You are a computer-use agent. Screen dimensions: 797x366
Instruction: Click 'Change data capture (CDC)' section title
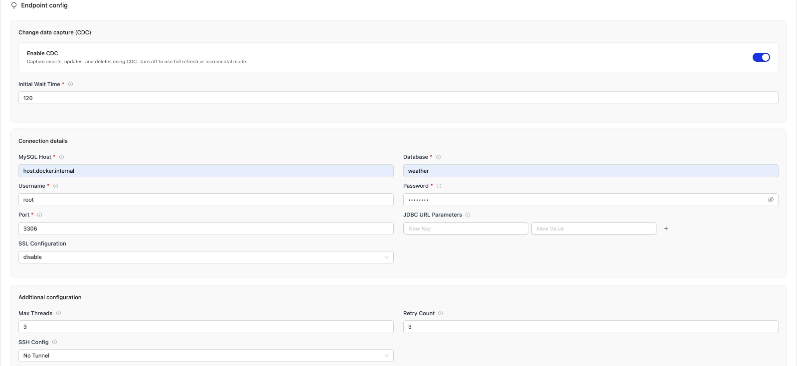pyautogui.click(x=55, y=32)
